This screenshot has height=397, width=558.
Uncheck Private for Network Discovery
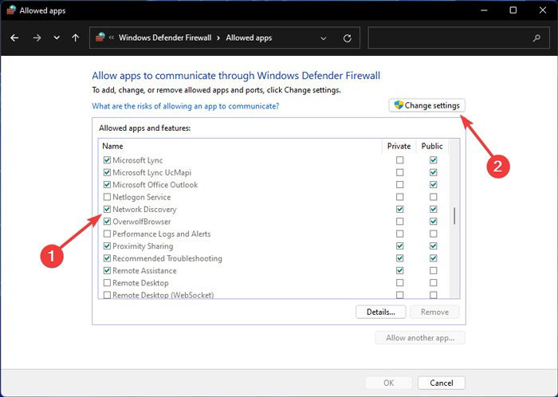(399, 209)
